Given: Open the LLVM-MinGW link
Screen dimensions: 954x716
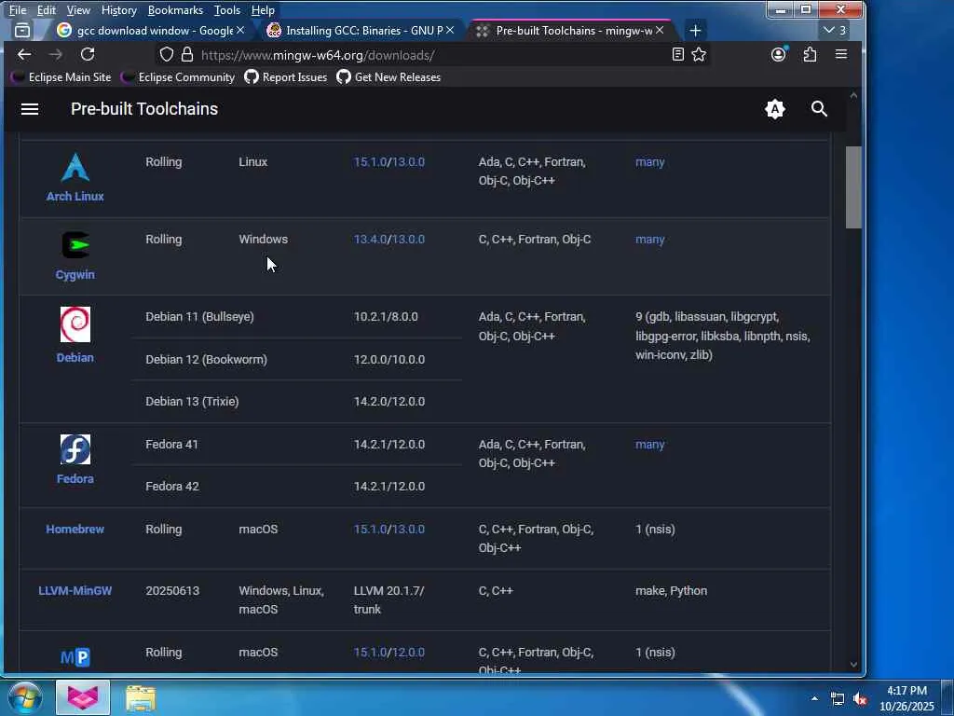Looking at the screenshot, I should 75,590.
